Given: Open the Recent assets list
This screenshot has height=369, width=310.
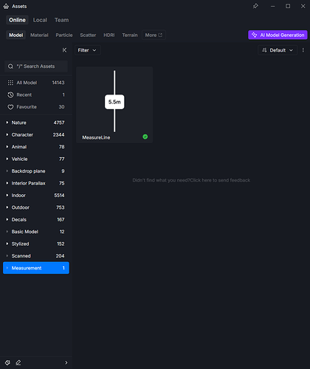Looking at the screenshot, I should pyautogui.click(x=36, y=94).
